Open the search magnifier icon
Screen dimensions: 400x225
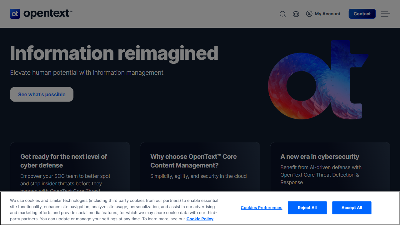[x=283, y=14]
